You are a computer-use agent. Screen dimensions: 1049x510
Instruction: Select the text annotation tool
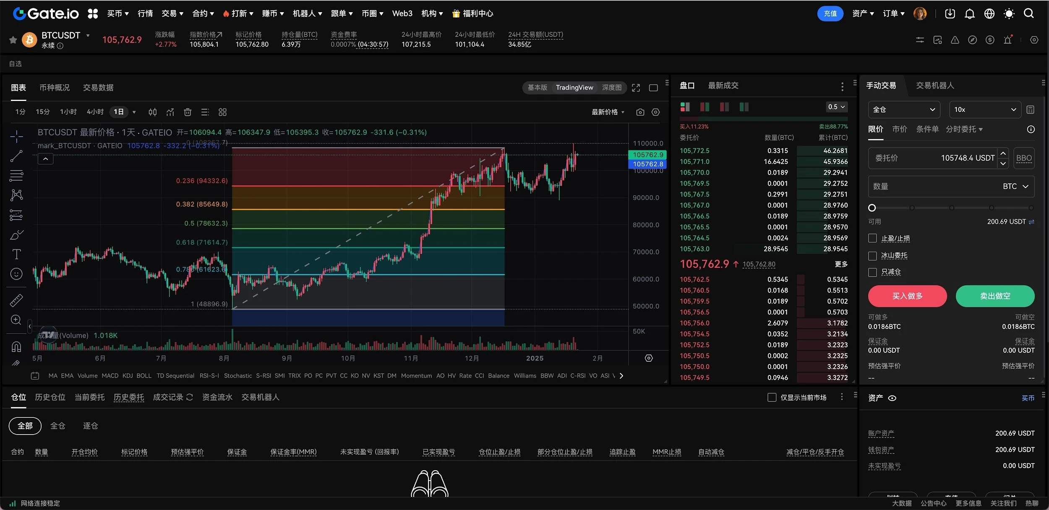[x=16, y=254]
